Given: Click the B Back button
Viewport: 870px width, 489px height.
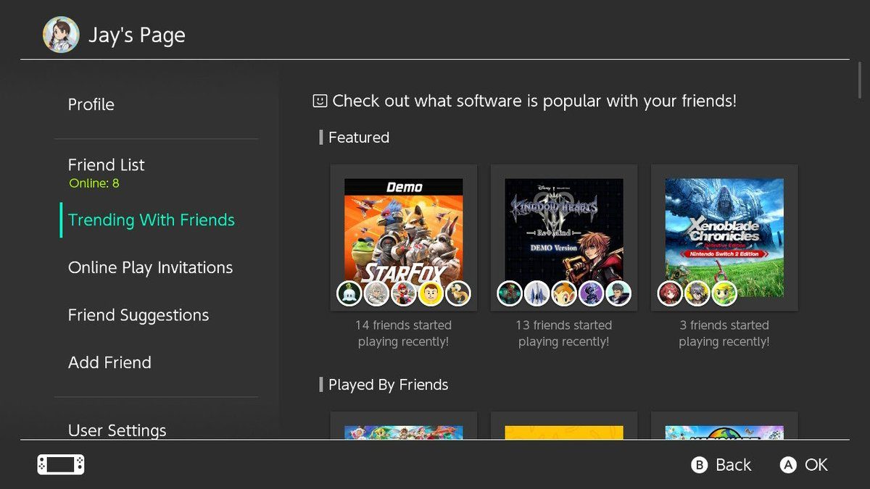Looking at the screenshot, I should point(721,465).
